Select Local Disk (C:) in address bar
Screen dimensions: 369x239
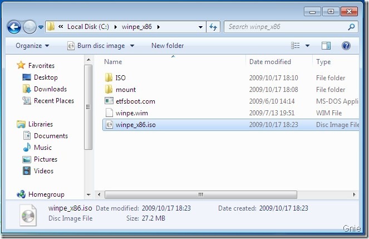(88, 27)
